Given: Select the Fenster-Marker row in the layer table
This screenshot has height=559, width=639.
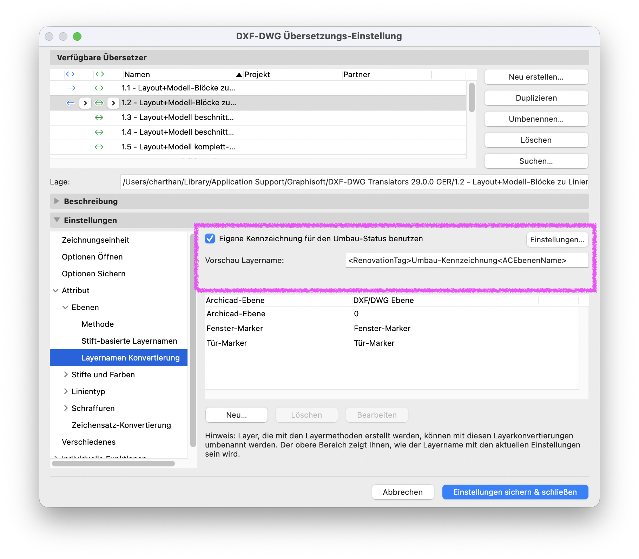Looking at the screenshot, I should [x=391, y=329].
